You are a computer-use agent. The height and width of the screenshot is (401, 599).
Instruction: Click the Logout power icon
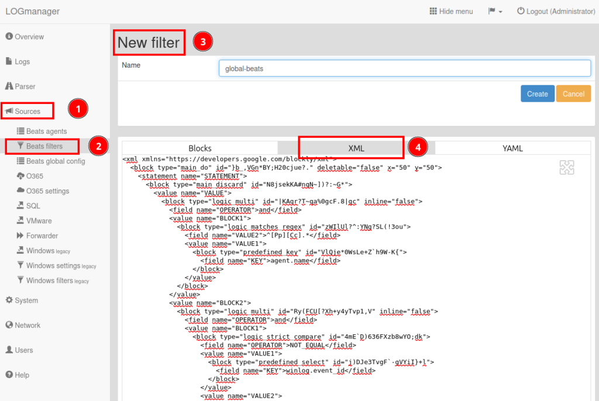[520, 11]
